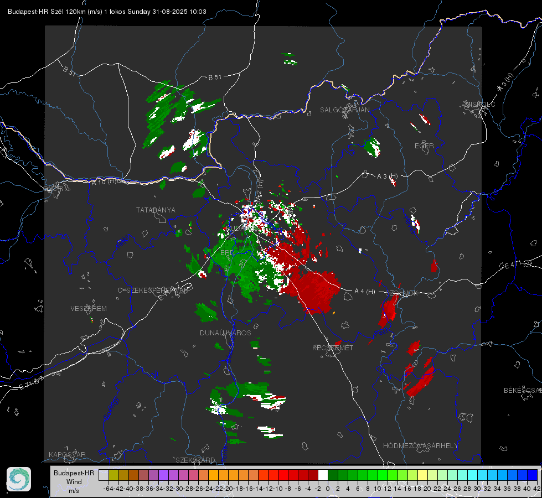The height and width of the screenshot is (498, 542).
Task: Click the 24 legend scale value
Action: click(x=447, y=489)
